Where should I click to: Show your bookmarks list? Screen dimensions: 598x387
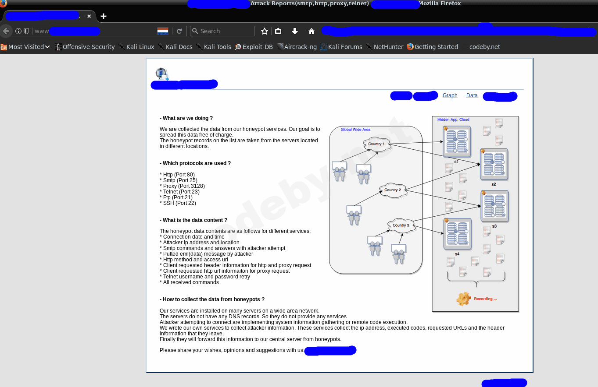[278, 31]
